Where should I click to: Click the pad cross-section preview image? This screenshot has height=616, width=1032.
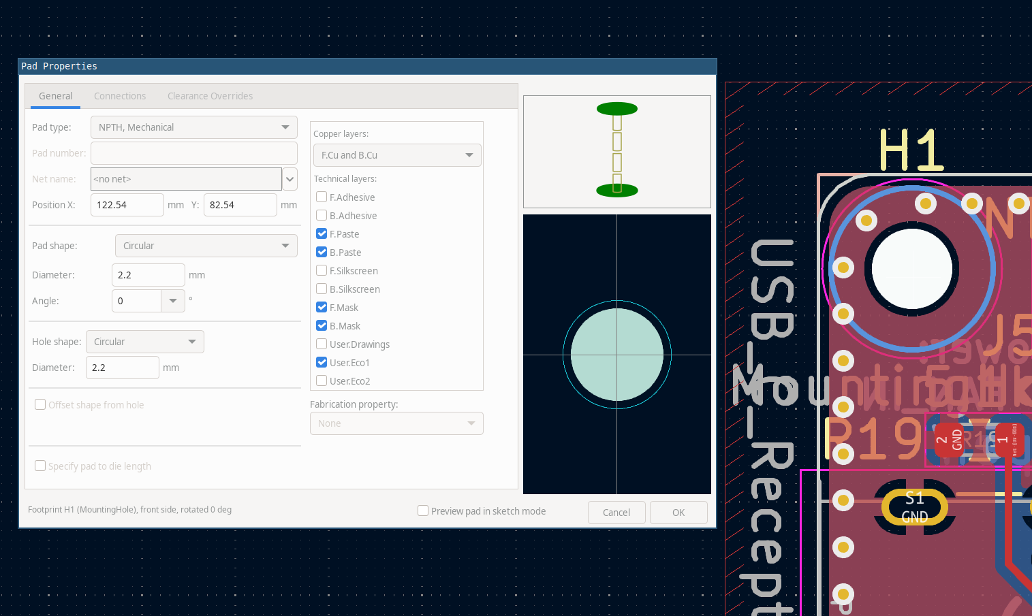click(616, 151)
